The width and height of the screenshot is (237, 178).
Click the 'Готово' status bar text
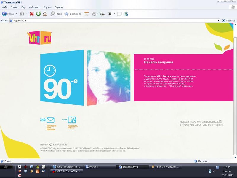(x=8, y=161)
